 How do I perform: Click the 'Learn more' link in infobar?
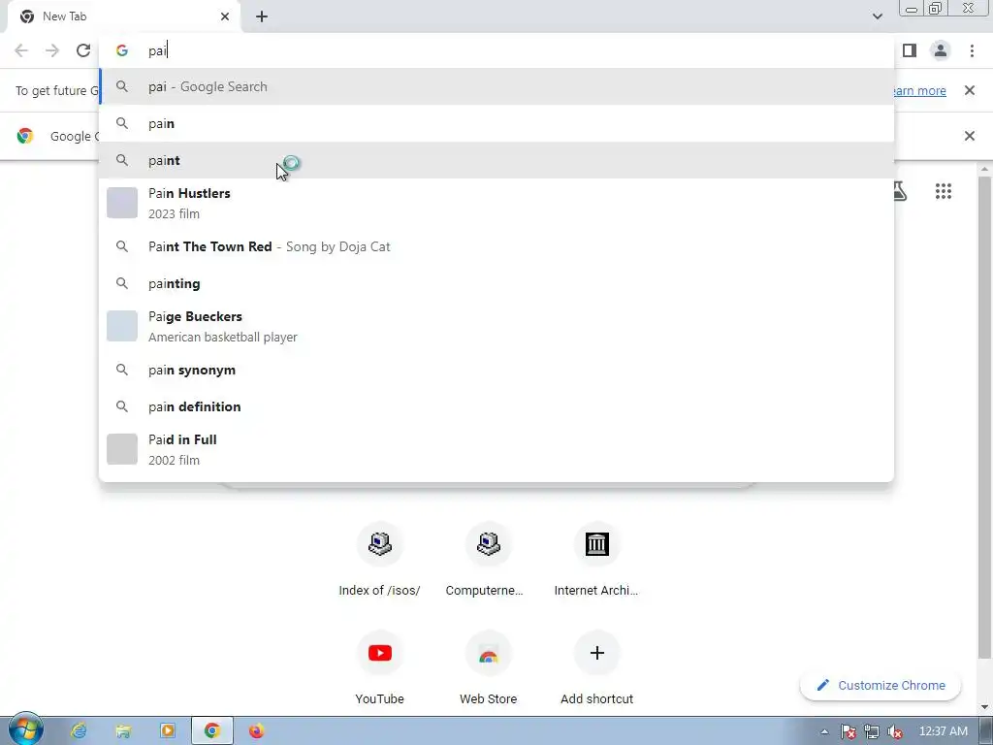point(920,90)
